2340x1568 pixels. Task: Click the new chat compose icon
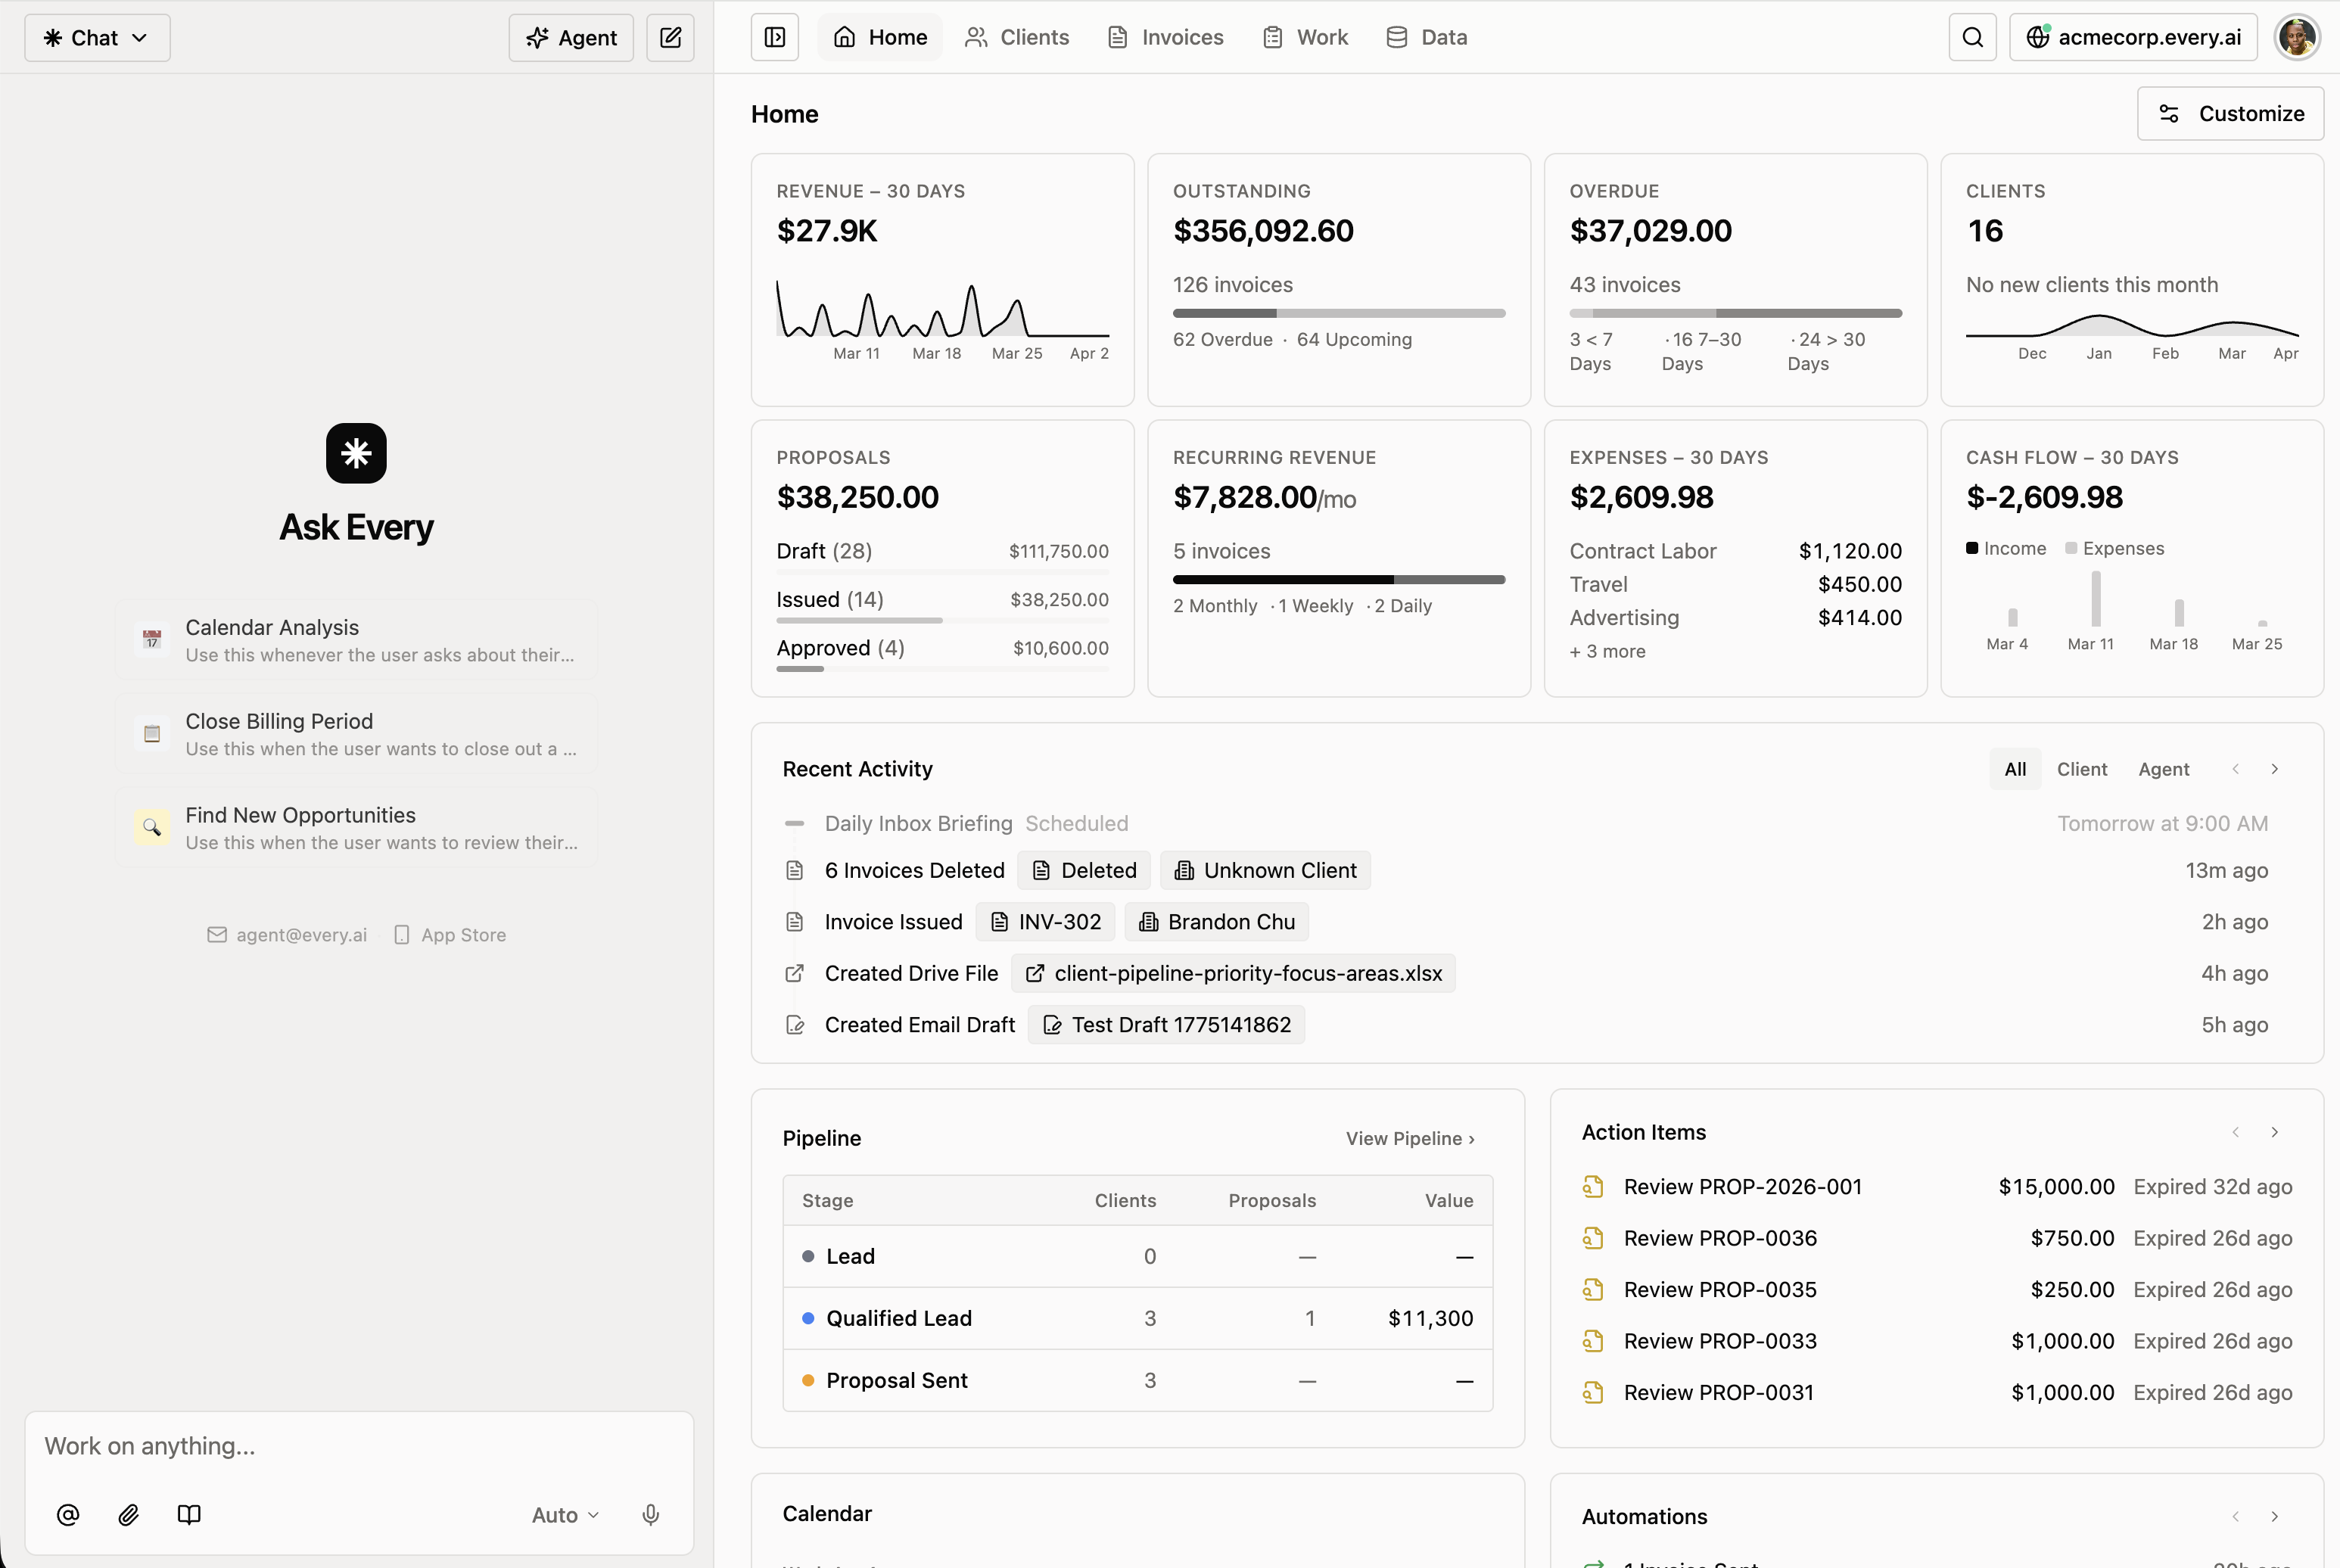[670, 37]
